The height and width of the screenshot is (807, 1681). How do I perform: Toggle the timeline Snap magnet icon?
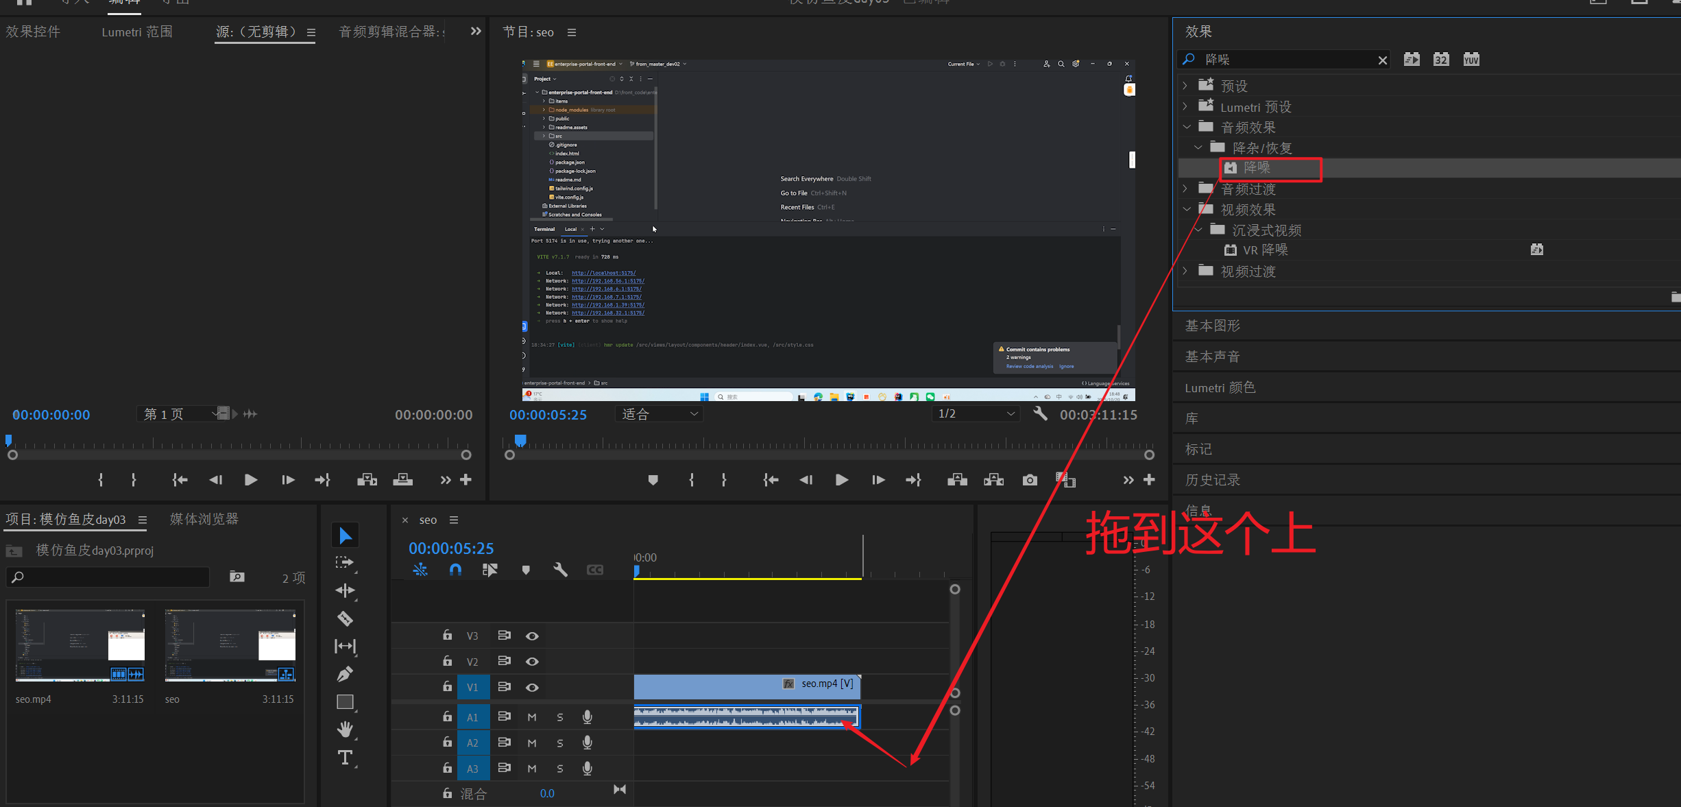(455, 570)
